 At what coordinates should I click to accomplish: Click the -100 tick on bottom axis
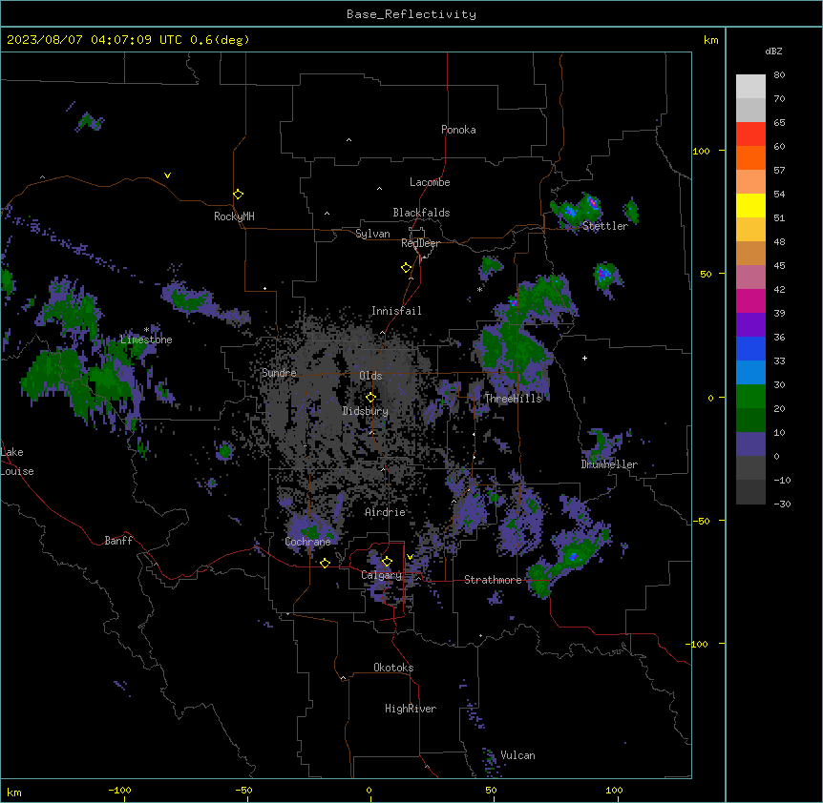[119, 790]
